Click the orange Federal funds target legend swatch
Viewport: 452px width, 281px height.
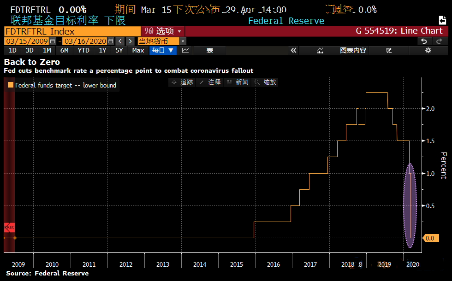[x=11, y=85]
